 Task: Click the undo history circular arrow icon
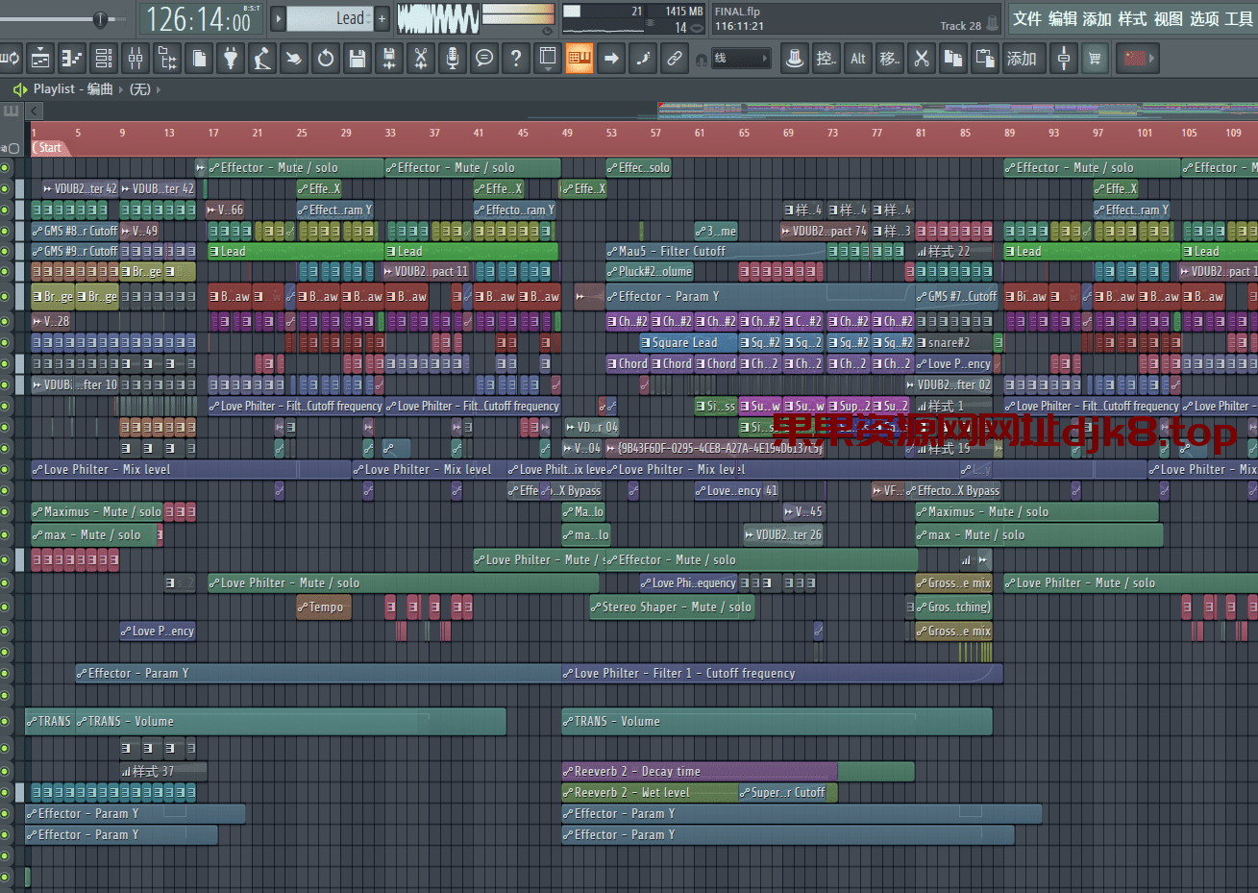326,59
